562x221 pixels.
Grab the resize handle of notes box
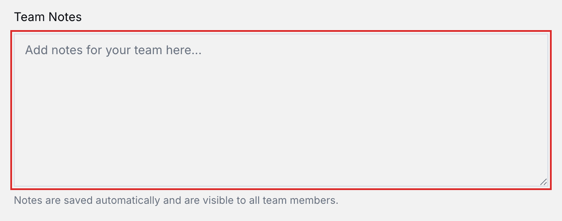click(544, 182)
